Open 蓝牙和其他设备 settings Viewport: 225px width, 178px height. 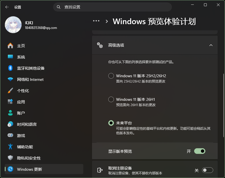pos(44,68)
